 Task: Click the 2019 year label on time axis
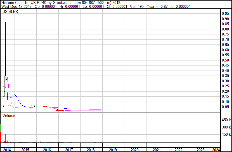click(113, 150)
